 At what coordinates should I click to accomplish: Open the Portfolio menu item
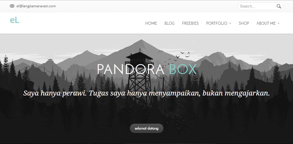point(217,23)
